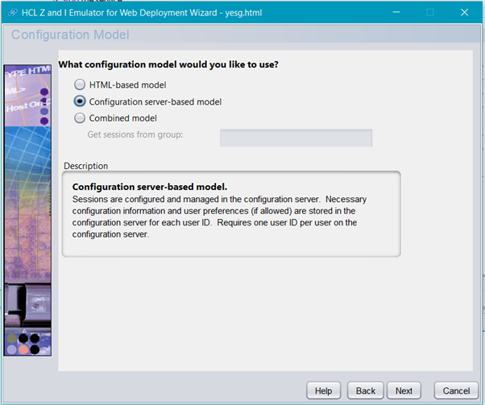Go Back to the previous wizard page
The image size is (485, 405).
[365, 391]
